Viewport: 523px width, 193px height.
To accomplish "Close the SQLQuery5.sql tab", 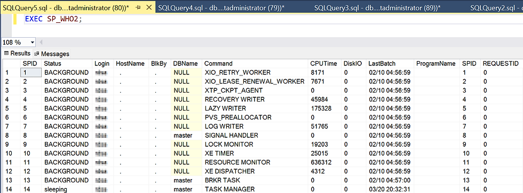I will coord(149,7).
